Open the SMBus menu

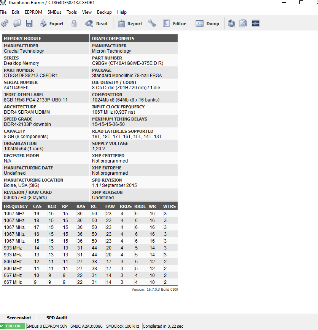pyautogui.click(x=54, y=12)
